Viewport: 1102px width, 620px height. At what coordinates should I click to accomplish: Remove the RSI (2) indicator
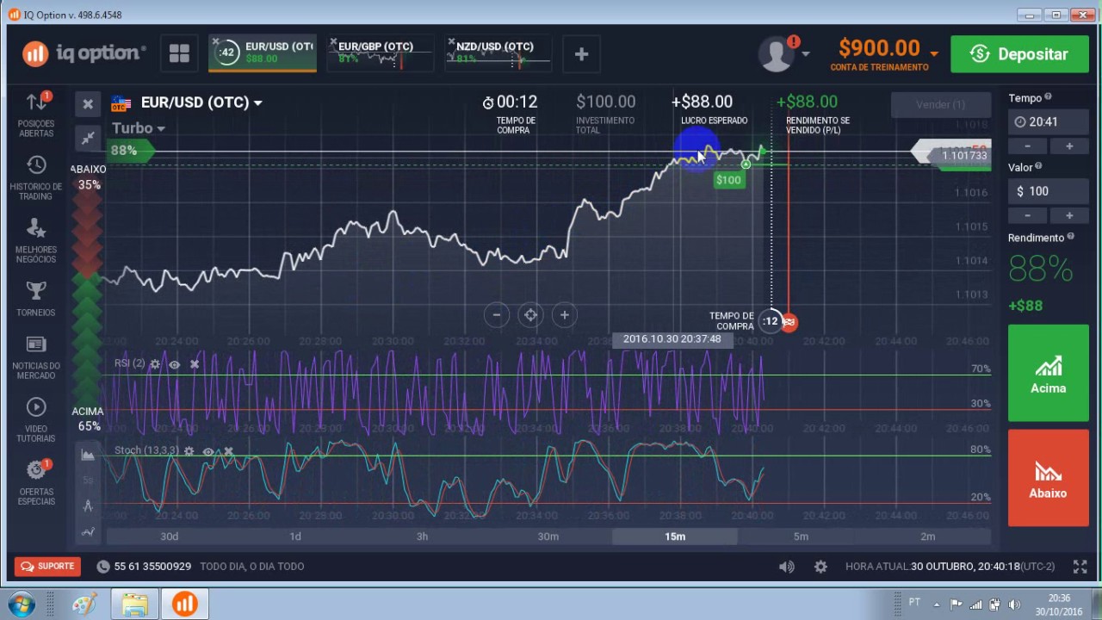click(x=195, y=364)
